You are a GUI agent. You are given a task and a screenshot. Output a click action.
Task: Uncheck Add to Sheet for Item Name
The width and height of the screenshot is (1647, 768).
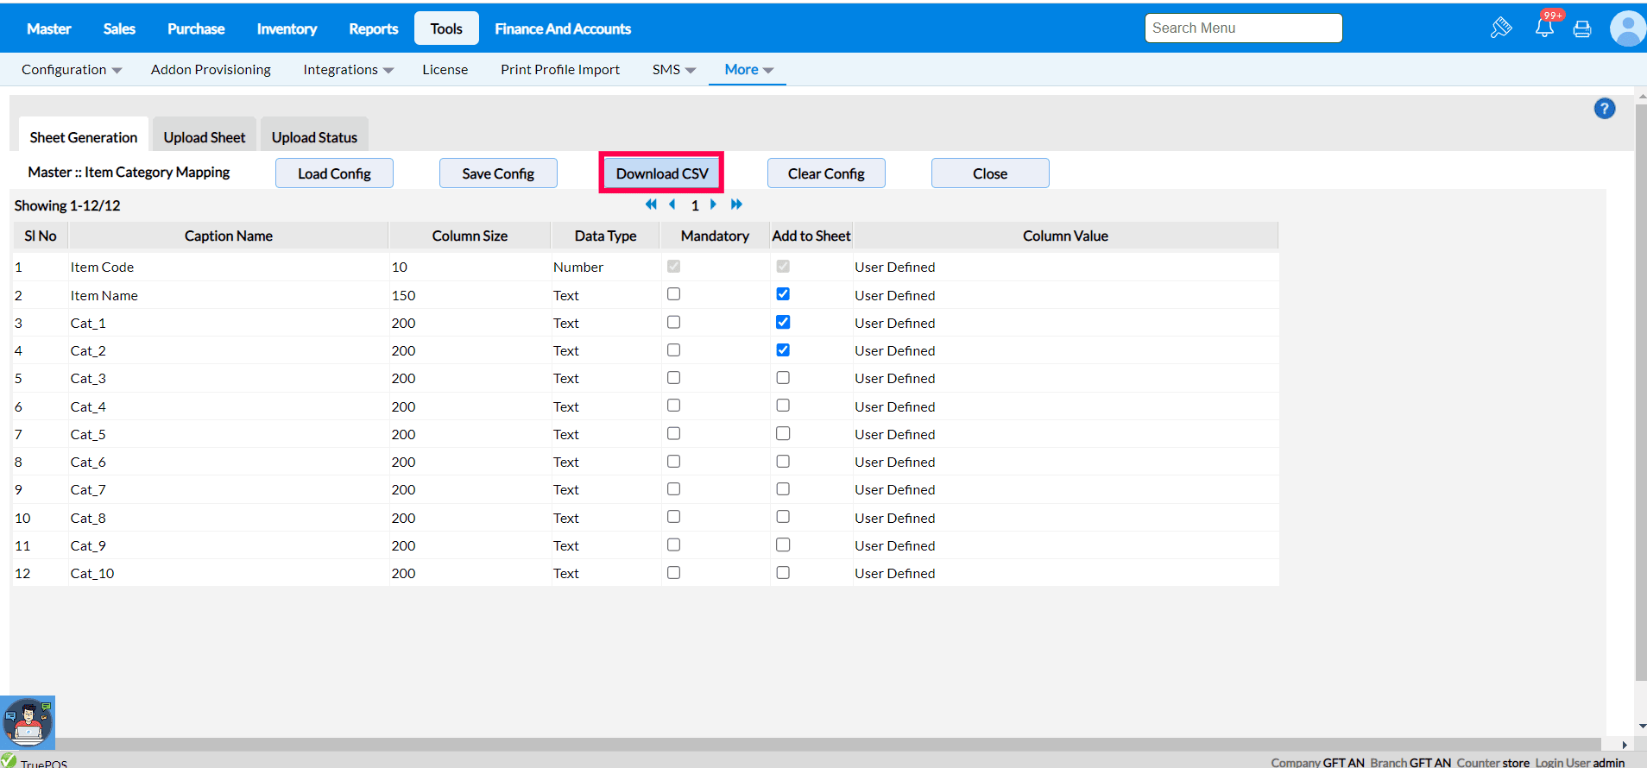click(x=783, y=294)
